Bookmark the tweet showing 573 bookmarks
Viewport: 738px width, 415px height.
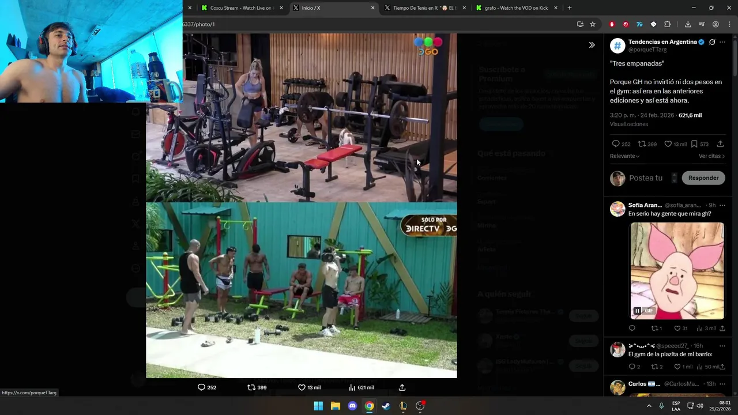[699, 144]
